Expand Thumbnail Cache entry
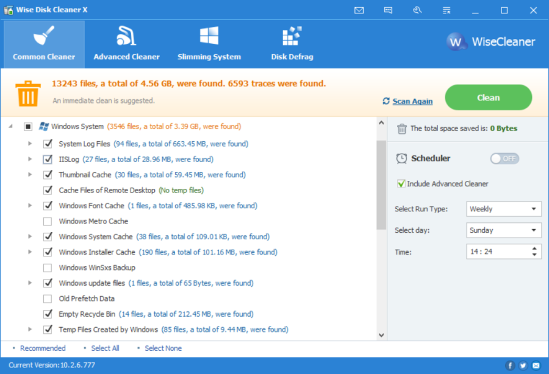549x374 pixels. [30, 174]
